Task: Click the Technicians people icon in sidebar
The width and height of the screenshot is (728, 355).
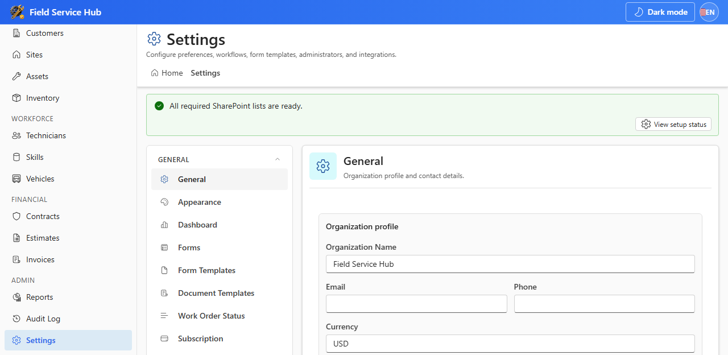Action: [16, 135]
